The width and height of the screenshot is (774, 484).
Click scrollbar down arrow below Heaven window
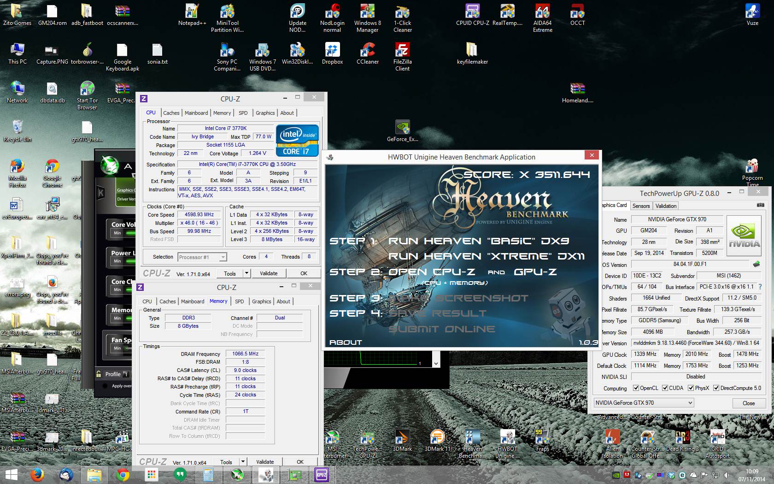436,363
